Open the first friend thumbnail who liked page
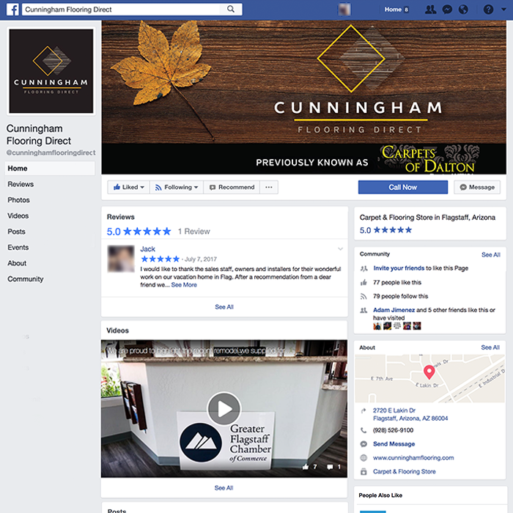513x513 pixels. (377, 326)
